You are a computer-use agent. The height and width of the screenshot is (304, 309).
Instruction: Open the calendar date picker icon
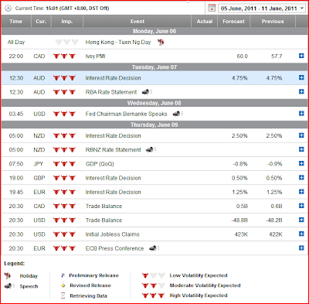click(x=212, y=8)
